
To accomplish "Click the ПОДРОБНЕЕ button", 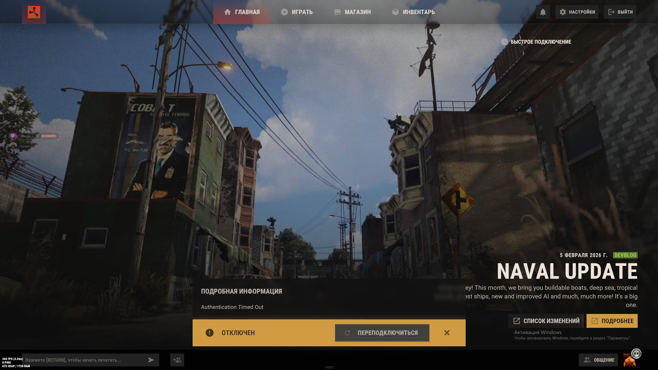I will pyautogui.click(x=612, y=321).
